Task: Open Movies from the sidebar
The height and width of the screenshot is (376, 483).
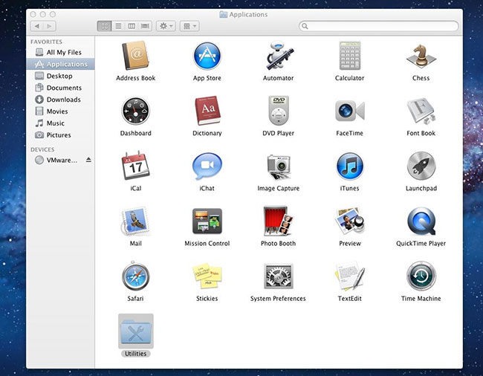Action: point(60,111)
